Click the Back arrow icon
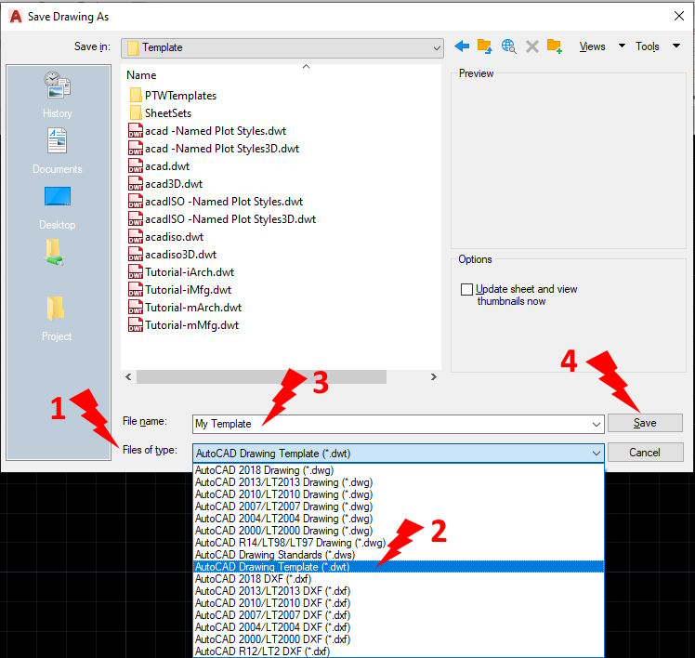The height and width of the screenshot is (658, 695). pos(462,46)
